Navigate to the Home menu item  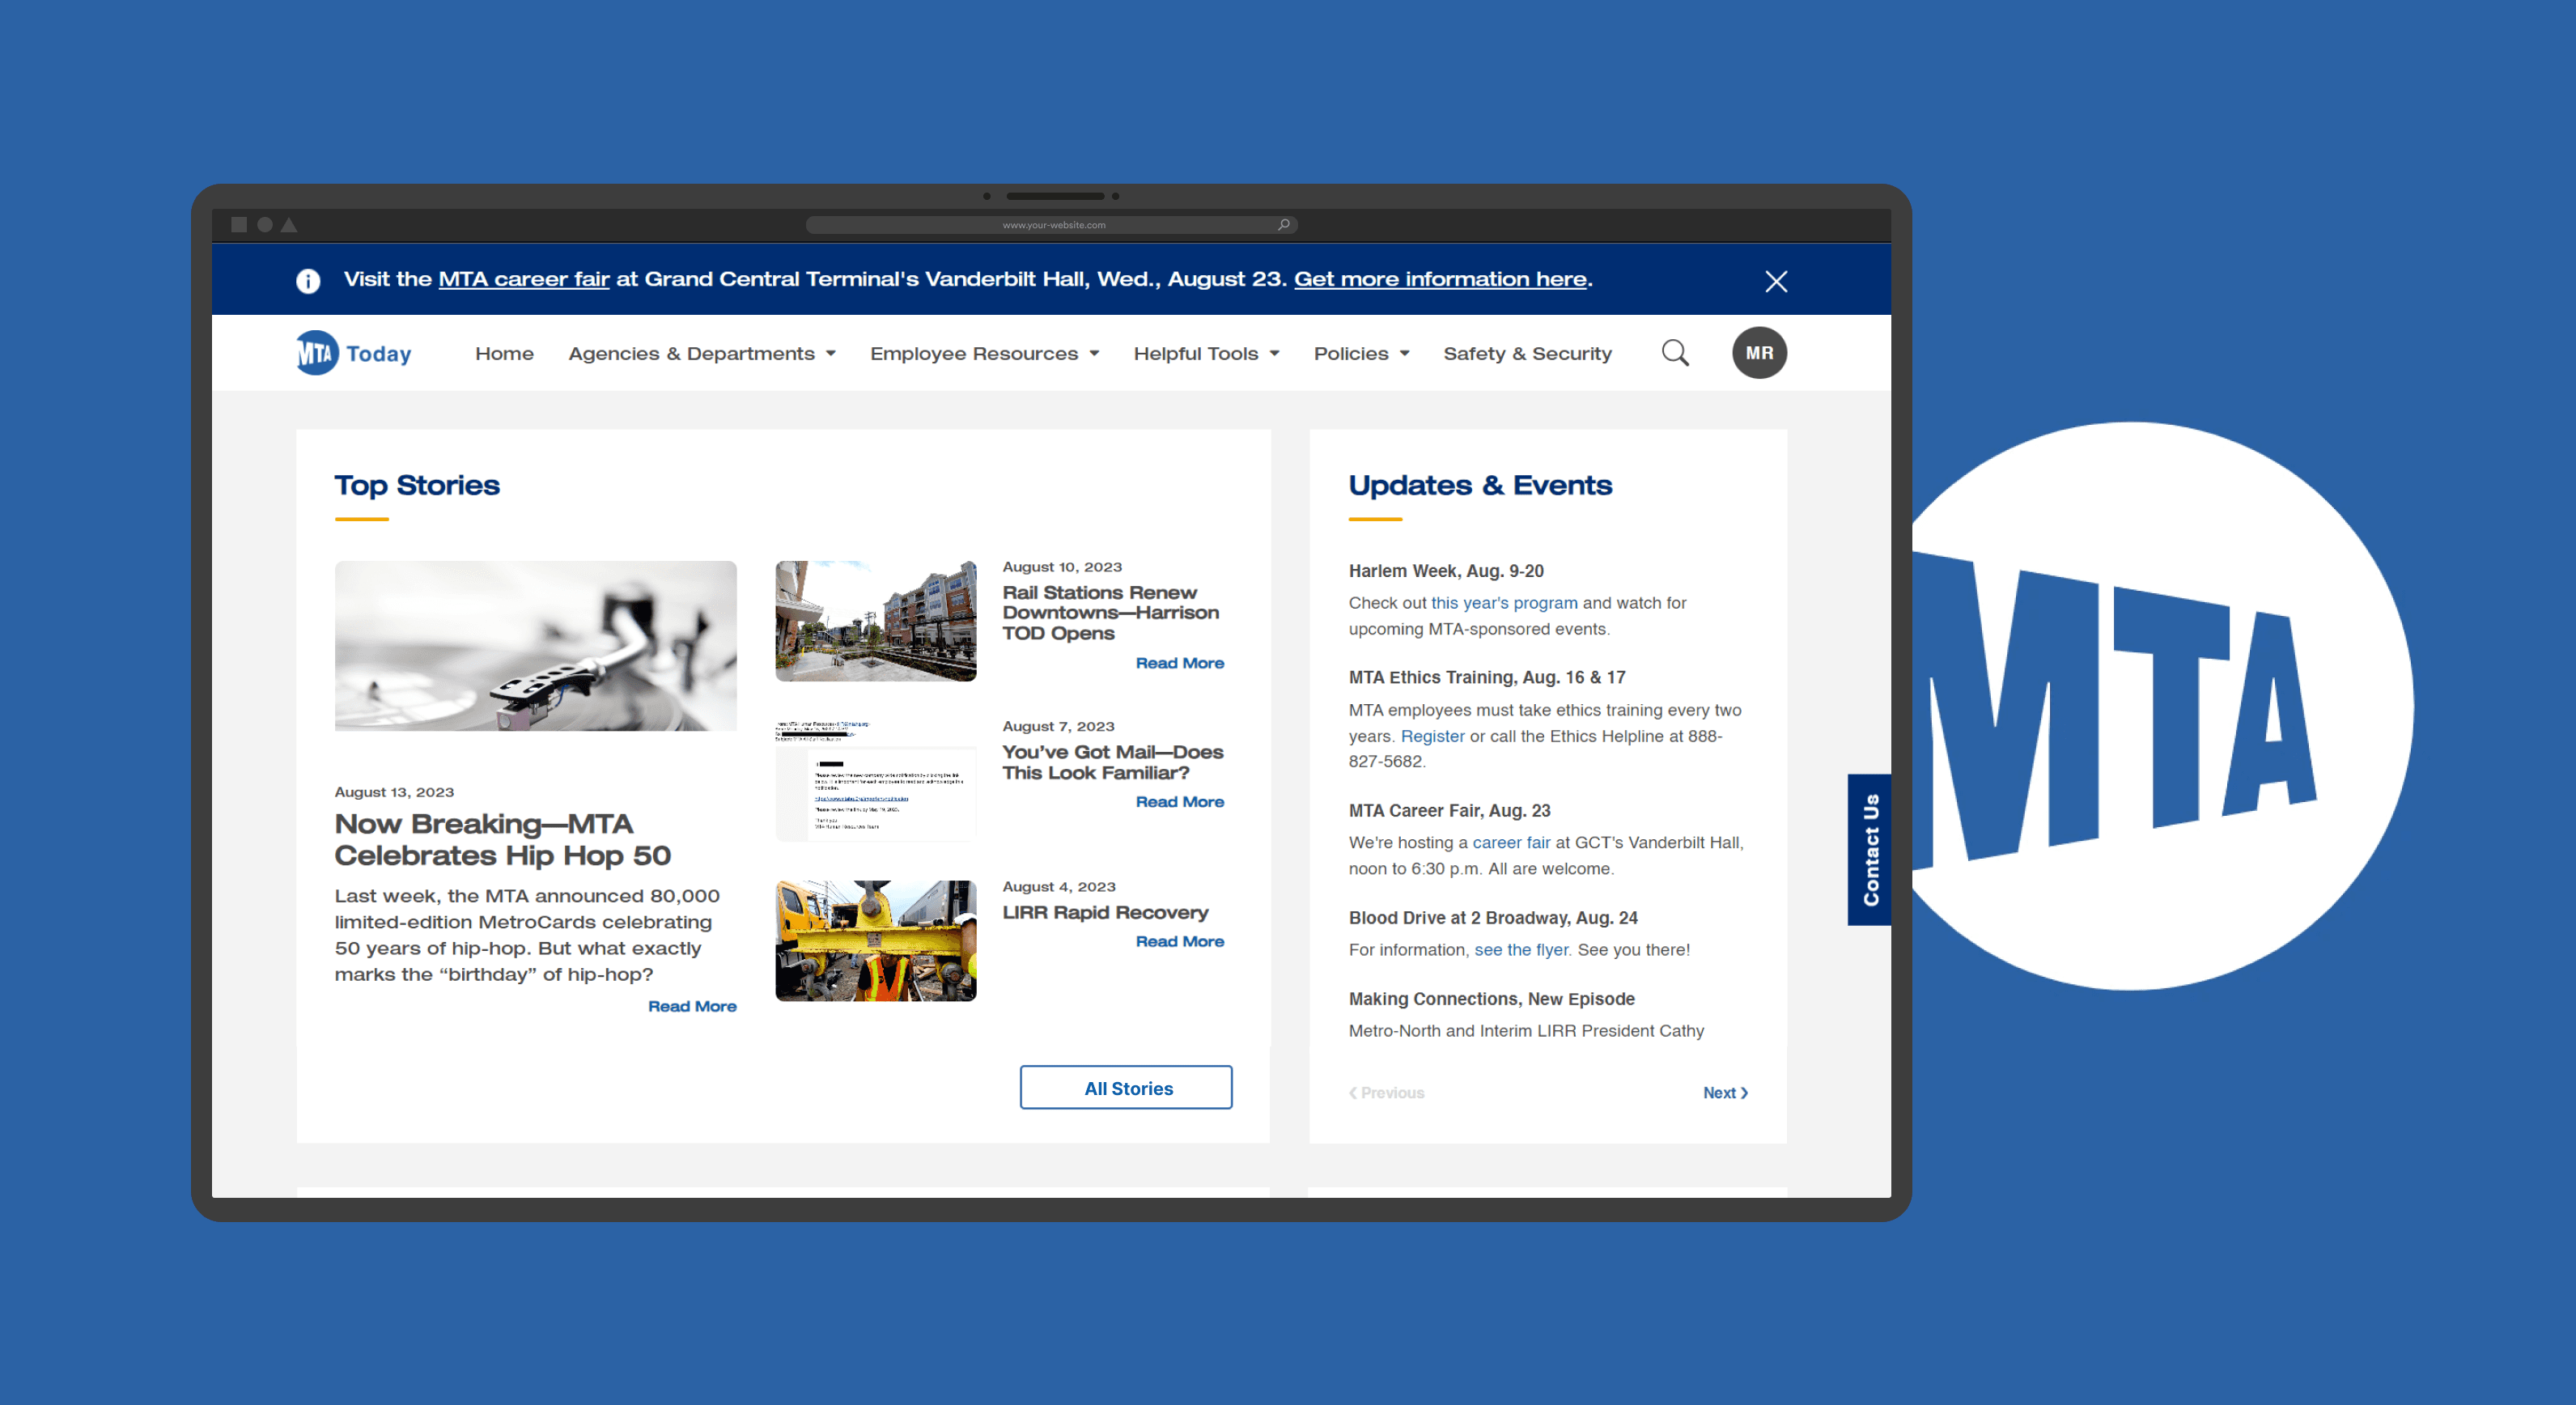(504, 352)
